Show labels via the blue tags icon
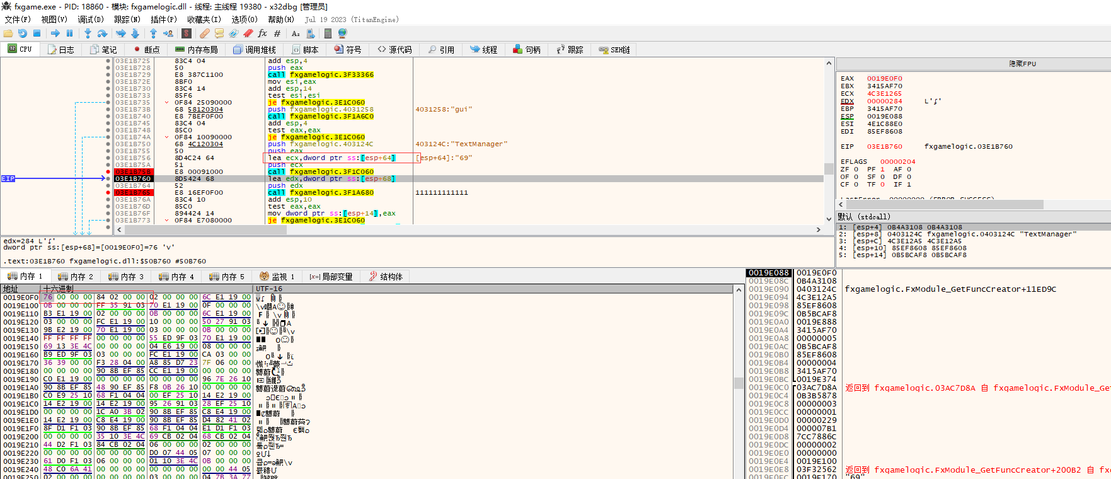 [234, 33]
